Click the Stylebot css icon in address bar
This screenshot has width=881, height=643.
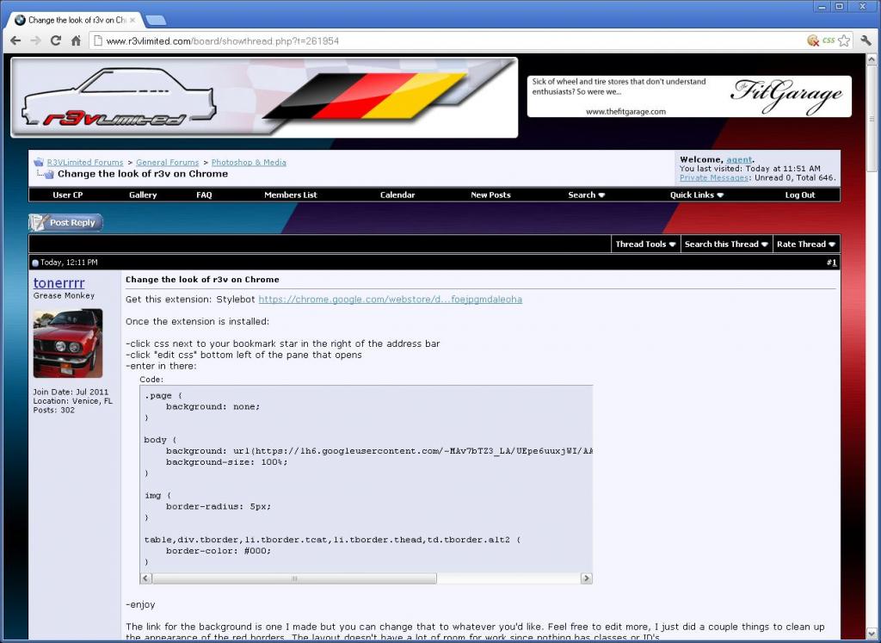pos(828,40)
